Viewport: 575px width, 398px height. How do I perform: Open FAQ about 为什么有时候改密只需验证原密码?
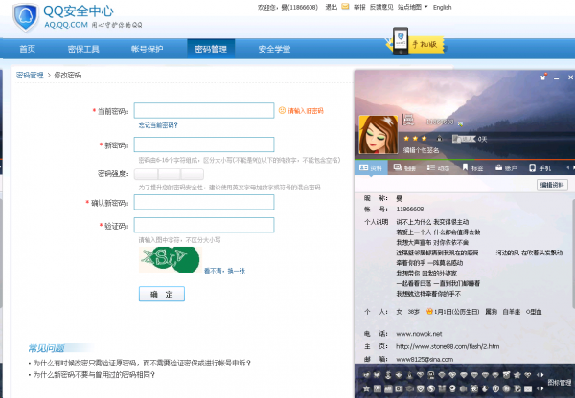click(142, 363)
